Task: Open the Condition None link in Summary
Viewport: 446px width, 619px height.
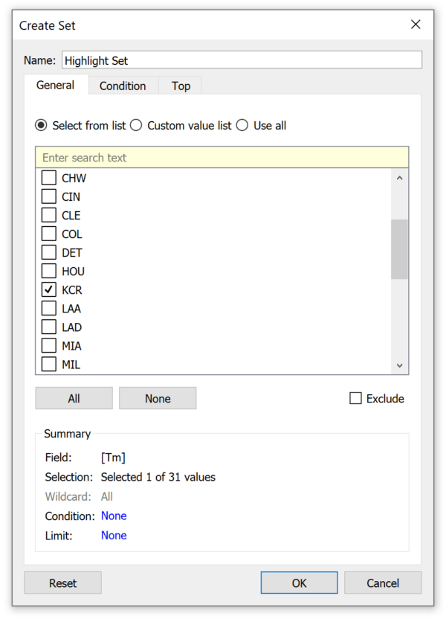Action: coord(114,516)
